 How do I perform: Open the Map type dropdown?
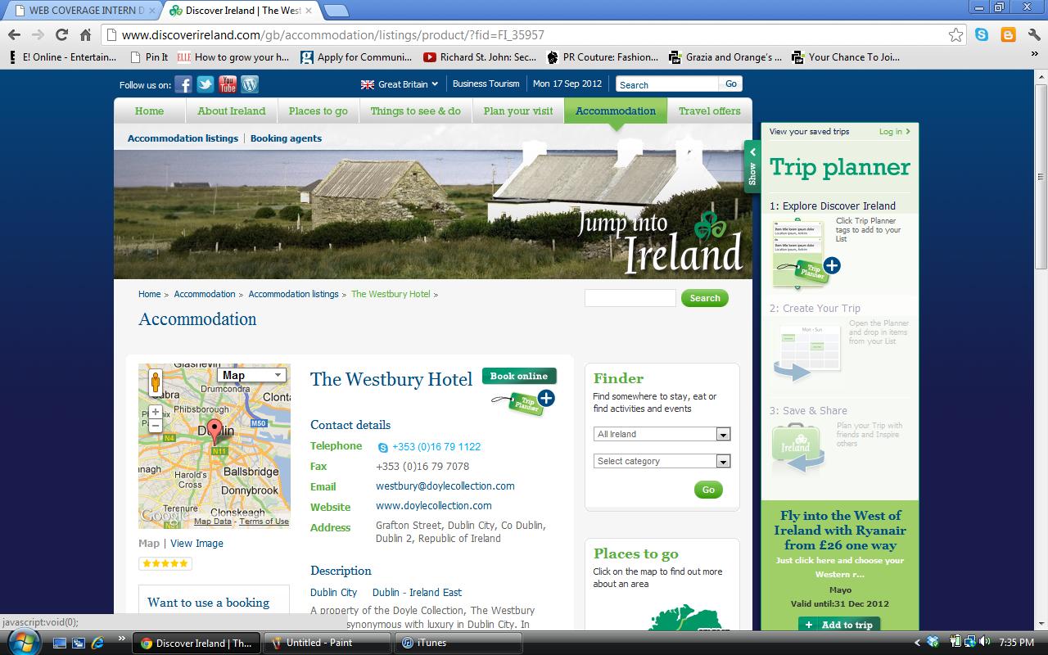[x=251, y=375]
